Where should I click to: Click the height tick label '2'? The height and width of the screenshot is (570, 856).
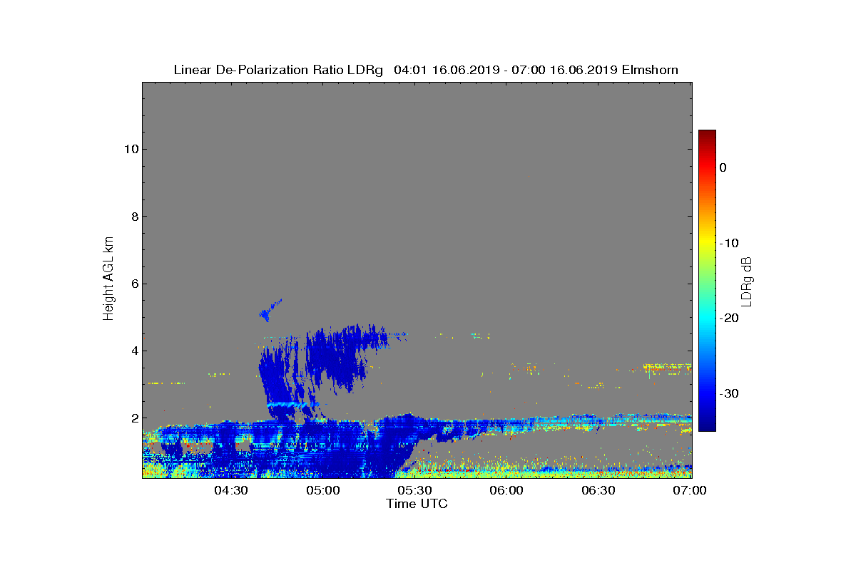(134, 418)
